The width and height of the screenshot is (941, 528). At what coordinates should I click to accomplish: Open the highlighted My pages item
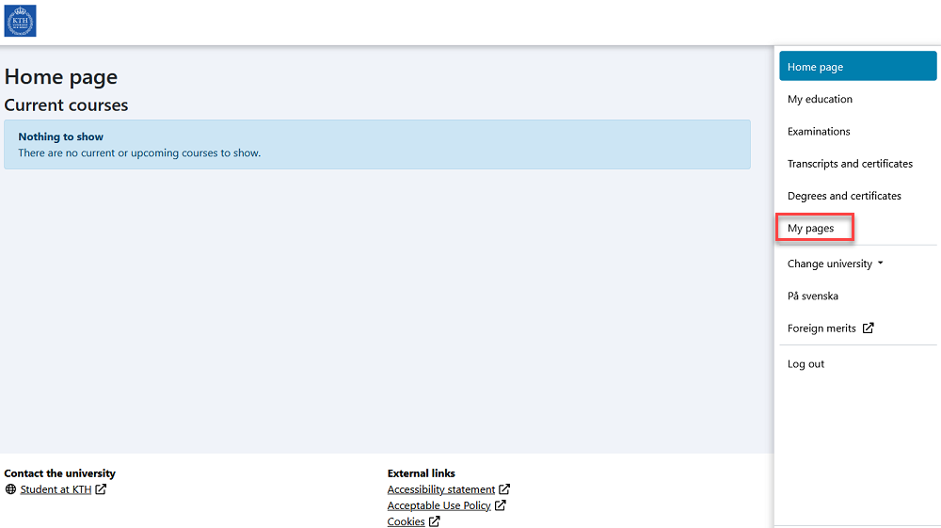click(x=811, y=229)
